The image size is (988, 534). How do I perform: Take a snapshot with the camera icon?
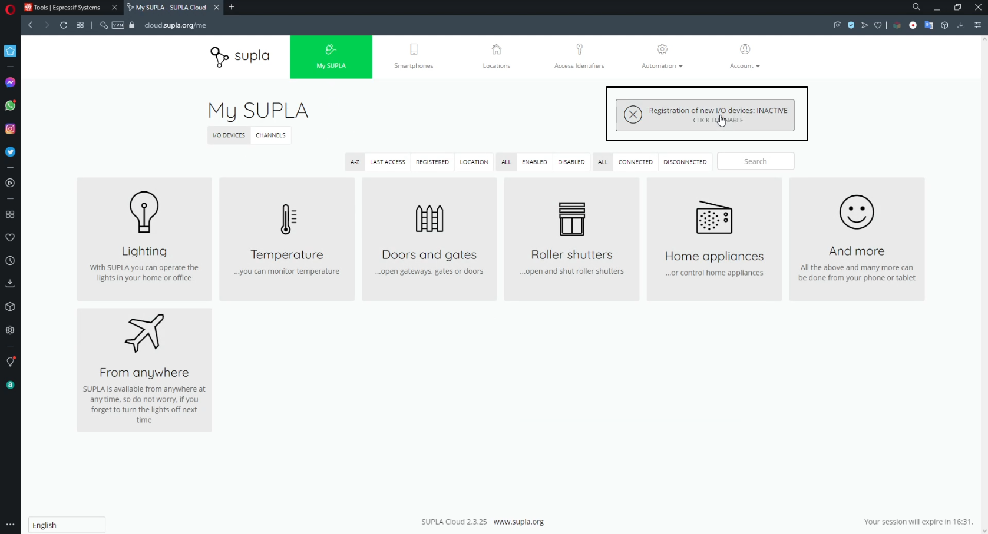pyautogui.click(x=837, y=25)
